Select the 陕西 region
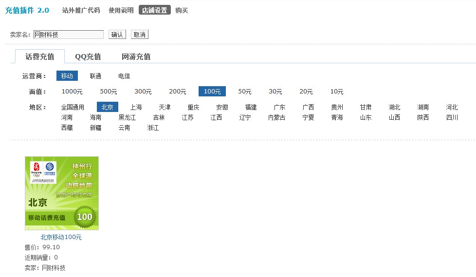 (x=423, y=117)
